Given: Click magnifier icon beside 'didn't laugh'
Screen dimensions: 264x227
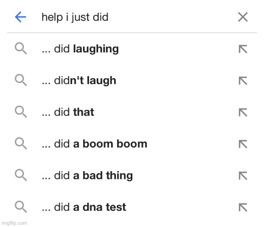Looking at the screenshot, I should (x=21, y=80).
